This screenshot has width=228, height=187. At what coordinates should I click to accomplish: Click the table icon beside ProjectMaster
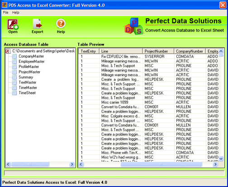click(x=14, y=72)
